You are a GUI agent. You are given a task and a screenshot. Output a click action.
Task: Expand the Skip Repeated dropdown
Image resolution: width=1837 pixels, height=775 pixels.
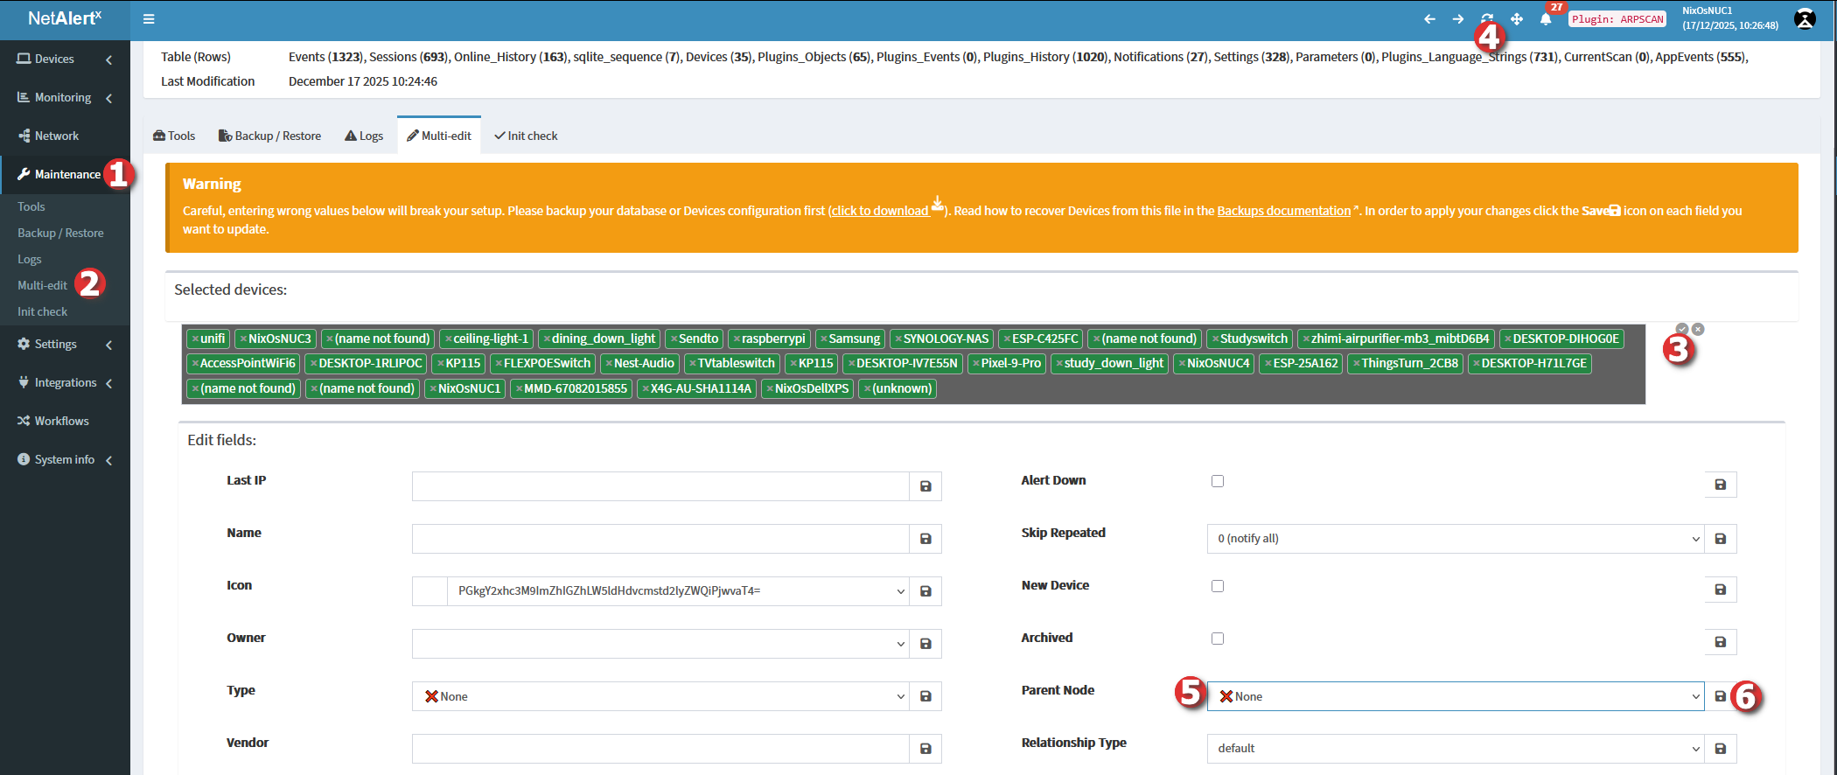pos(1455,539)
